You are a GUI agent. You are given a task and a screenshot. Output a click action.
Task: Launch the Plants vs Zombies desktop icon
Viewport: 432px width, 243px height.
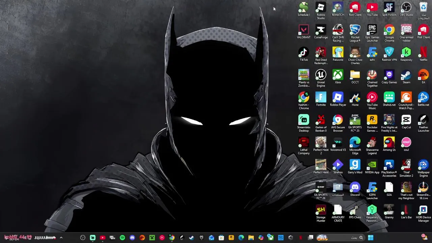(x=303, y=78)
